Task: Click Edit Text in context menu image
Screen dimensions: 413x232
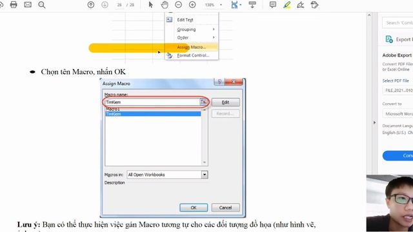Action: click(185, 20)
